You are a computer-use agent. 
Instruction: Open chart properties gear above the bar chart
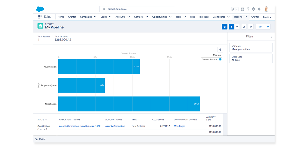[x=220, y=49]
